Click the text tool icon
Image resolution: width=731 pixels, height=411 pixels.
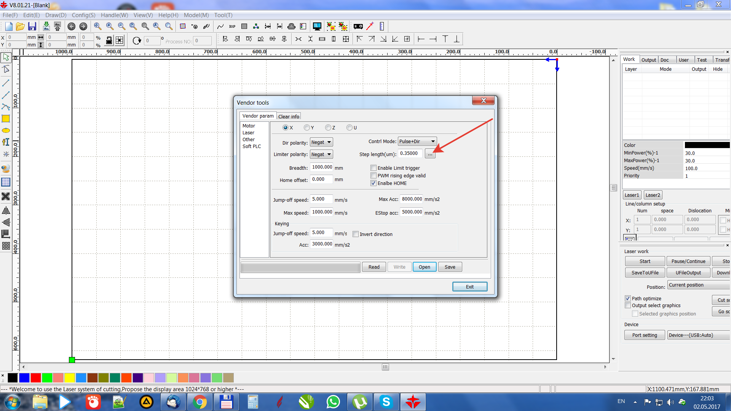point(6,142)
